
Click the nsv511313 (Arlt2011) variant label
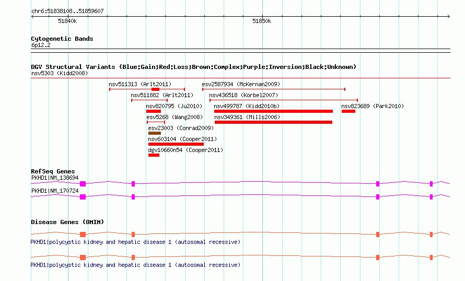pyautogui.click(x=140, y=84)
